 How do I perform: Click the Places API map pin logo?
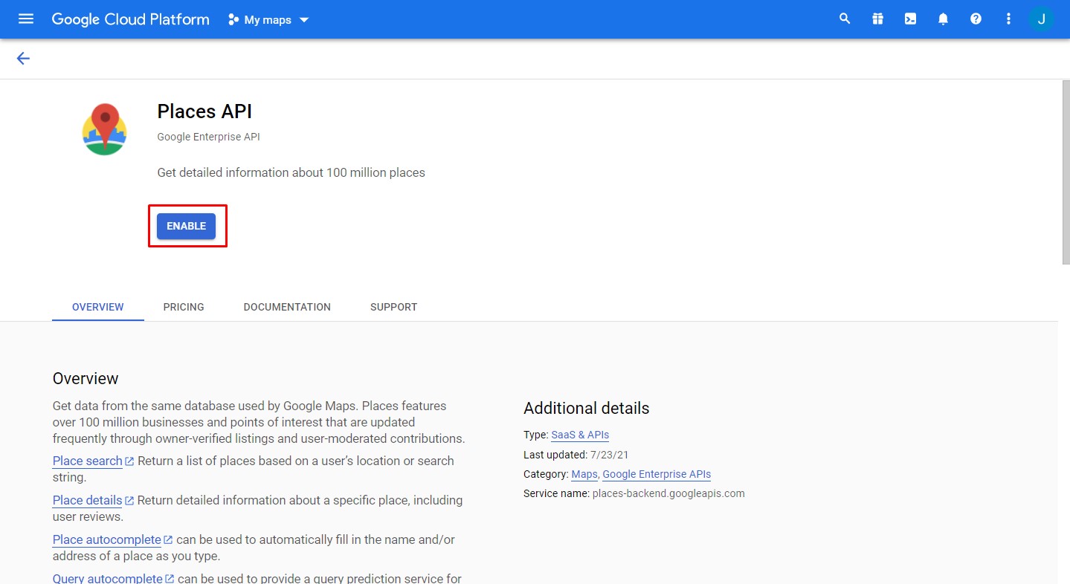104,129
